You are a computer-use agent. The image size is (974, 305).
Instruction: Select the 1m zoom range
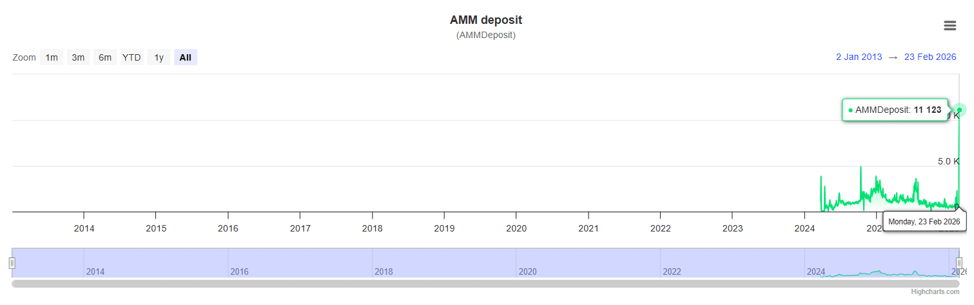point(52,57)
